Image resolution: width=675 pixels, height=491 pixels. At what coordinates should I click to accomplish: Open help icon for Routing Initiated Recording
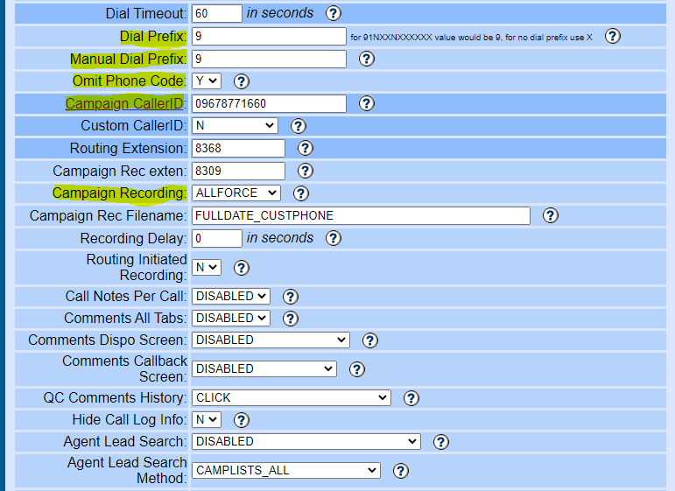(241, 268)
